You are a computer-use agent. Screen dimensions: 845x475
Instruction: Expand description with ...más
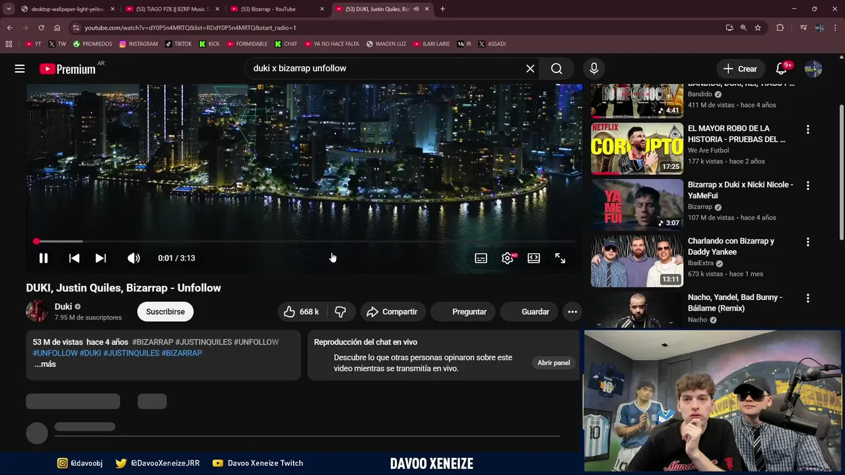tap(45, 364)
